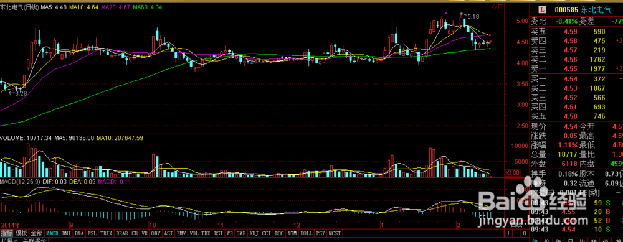Click the last 09:43 trade row at 4.54
623x242 pixels.
pos(577,230)
